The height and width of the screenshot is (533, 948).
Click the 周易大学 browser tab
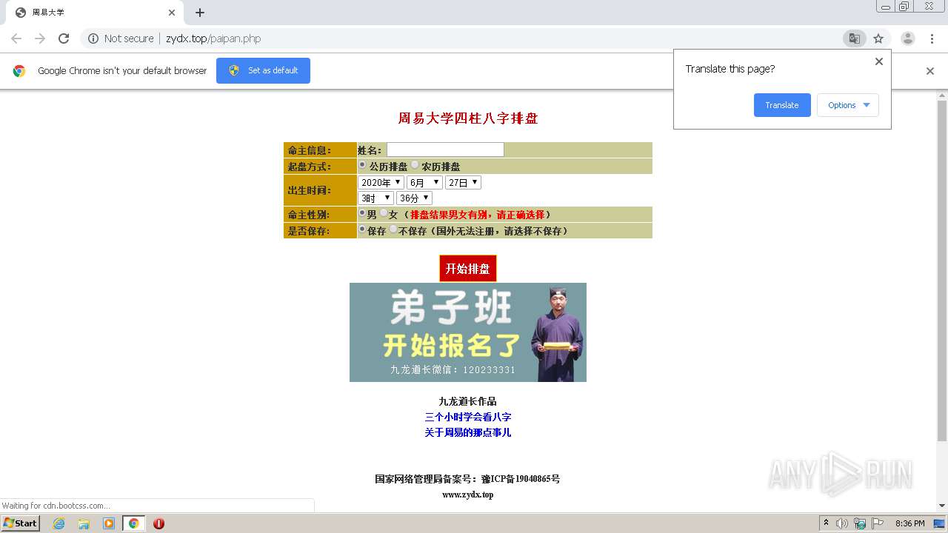95,13
